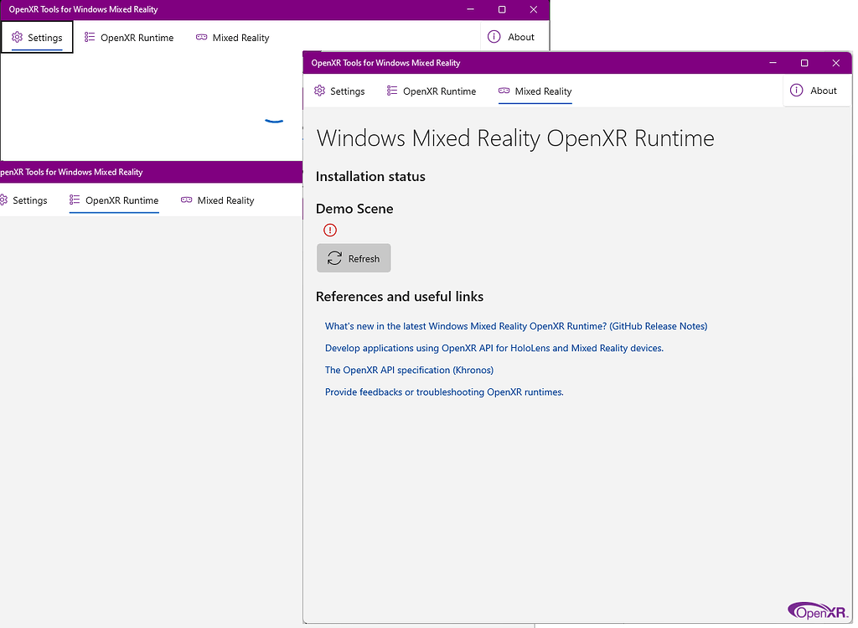
Task: Close the front OpenXR Tools window
Action: 835,62
